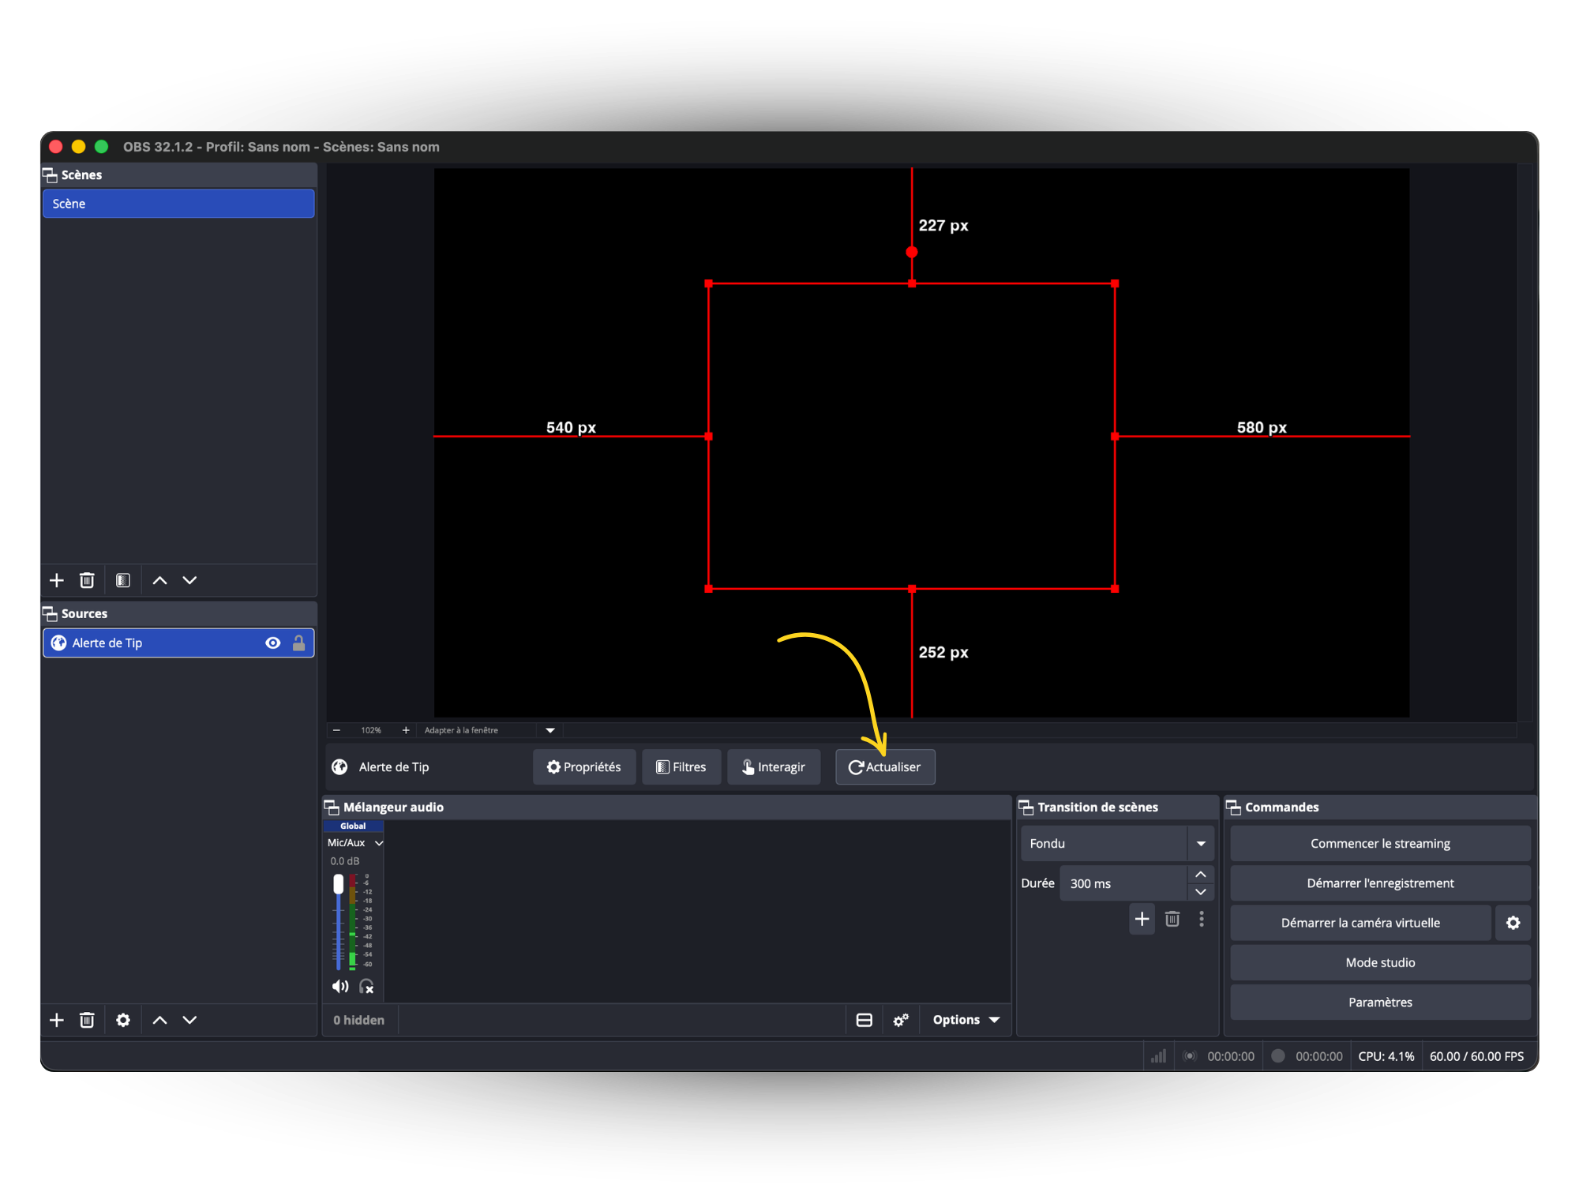This screenshot has height=1203, width=1579.
Task: Select Scène in the Scènes list
Action: click(178, 204)
